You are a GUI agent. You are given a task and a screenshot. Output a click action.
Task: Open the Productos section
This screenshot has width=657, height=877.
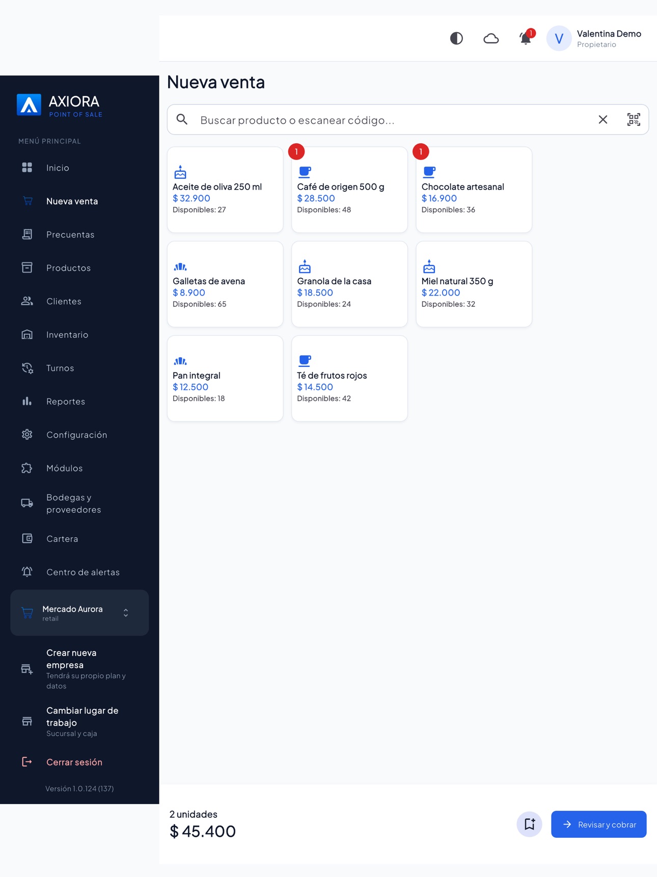(x=79, y=268)
